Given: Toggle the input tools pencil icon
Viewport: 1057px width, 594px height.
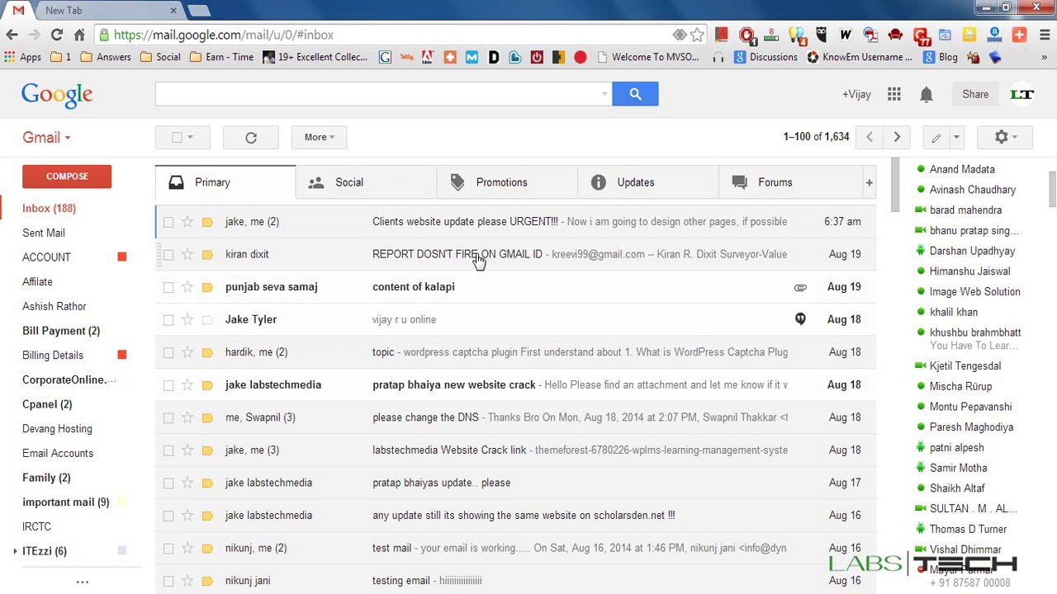Looking at the screenshot, I should pos(936,138).
